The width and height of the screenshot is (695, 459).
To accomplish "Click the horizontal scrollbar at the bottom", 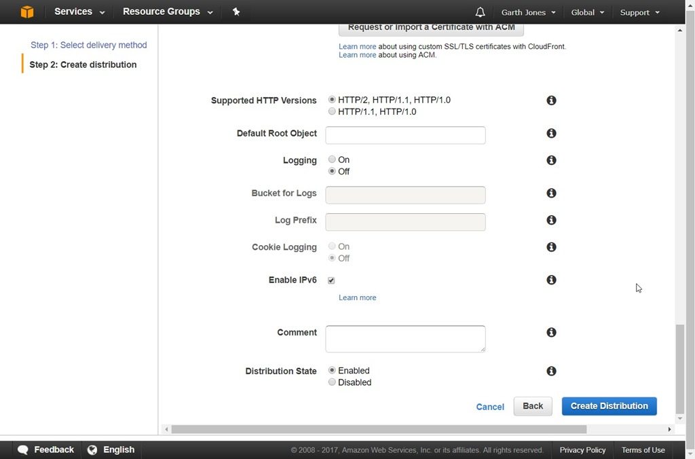I will pyautogui.click(x=379, y=429).
